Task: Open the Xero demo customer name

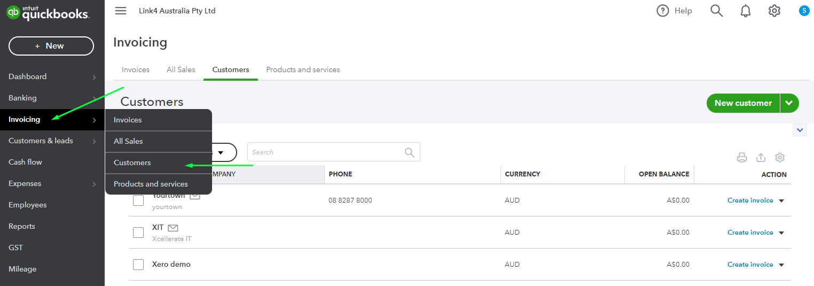Action: coord(171,265)
